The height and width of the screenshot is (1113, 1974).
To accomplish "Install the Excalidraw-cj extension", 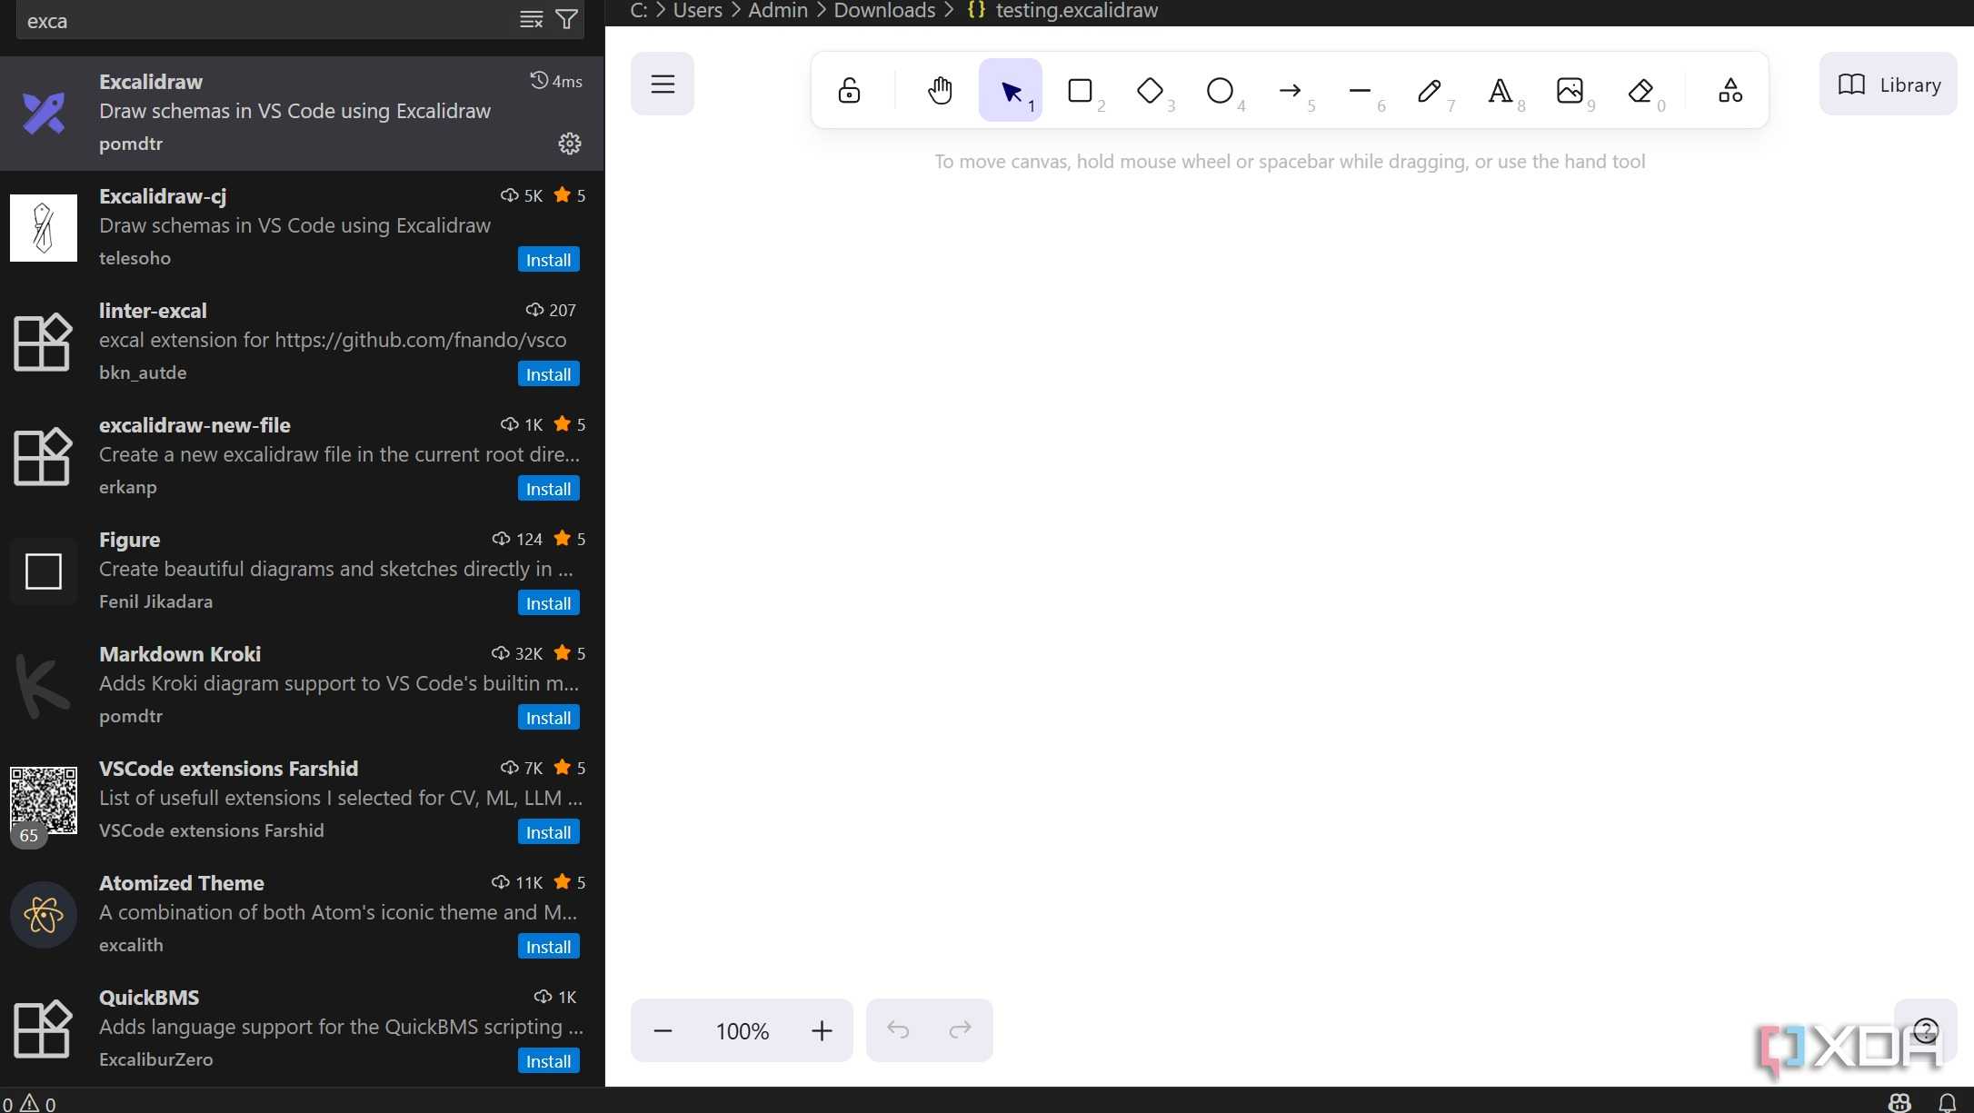I will coord(549,260).
